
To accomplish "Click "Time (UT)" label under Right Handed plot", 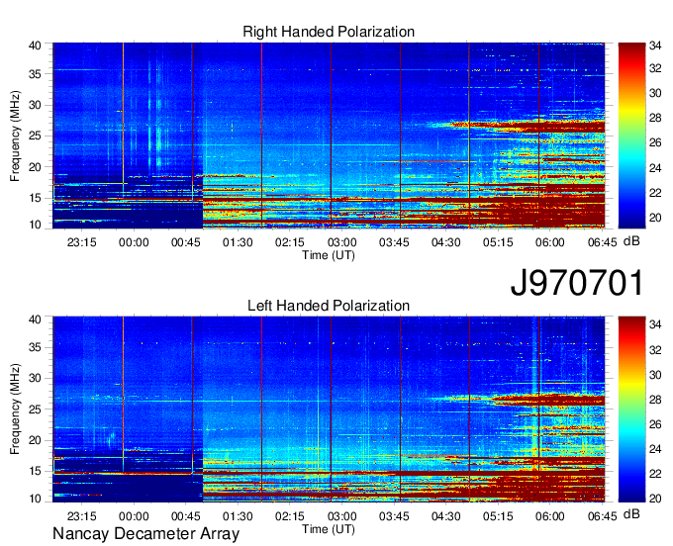I will (329, 255).
